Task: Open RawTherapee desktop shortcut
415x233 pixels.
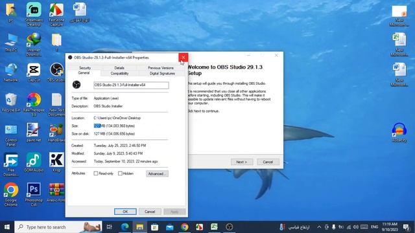Action: pyautogui.click(x=34, y=104)
